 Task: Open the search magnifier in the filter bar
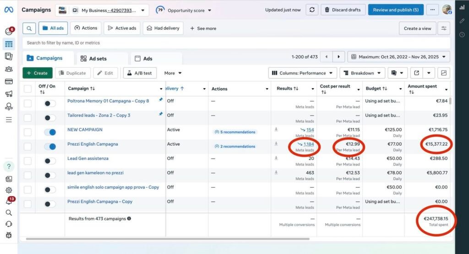(x=29, y=28)
